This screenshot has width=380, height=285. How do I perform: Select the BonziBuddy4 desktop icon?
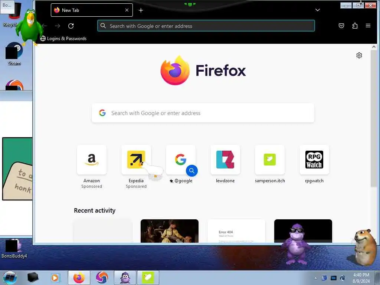(14, 249)
